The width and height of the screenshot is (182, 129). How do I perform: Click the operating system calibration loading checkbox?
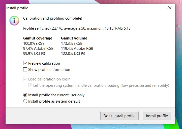(30, 85)
